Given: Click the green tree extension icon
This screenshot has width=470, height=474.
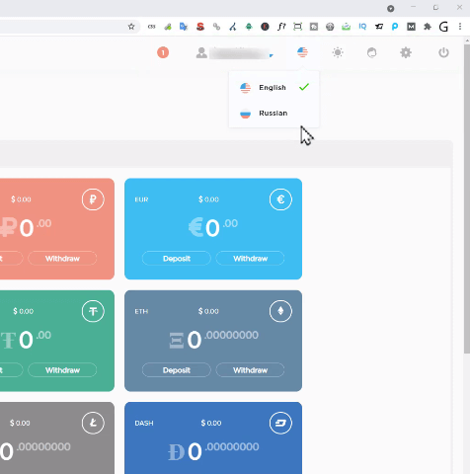Looking at the screenshot, I should click(x=249, y=27).
